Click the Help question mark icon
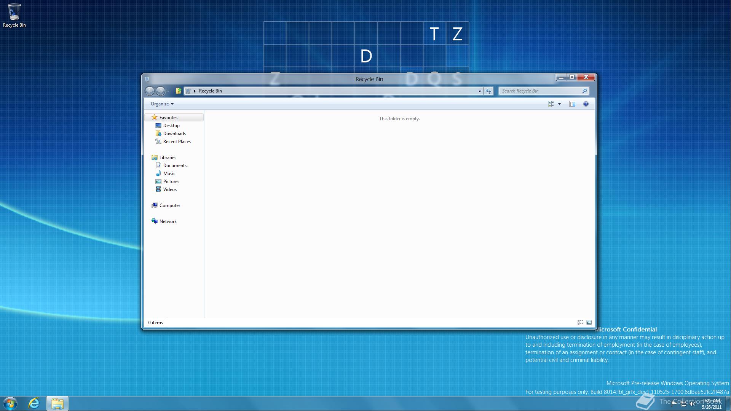 (x=586, y=104)
